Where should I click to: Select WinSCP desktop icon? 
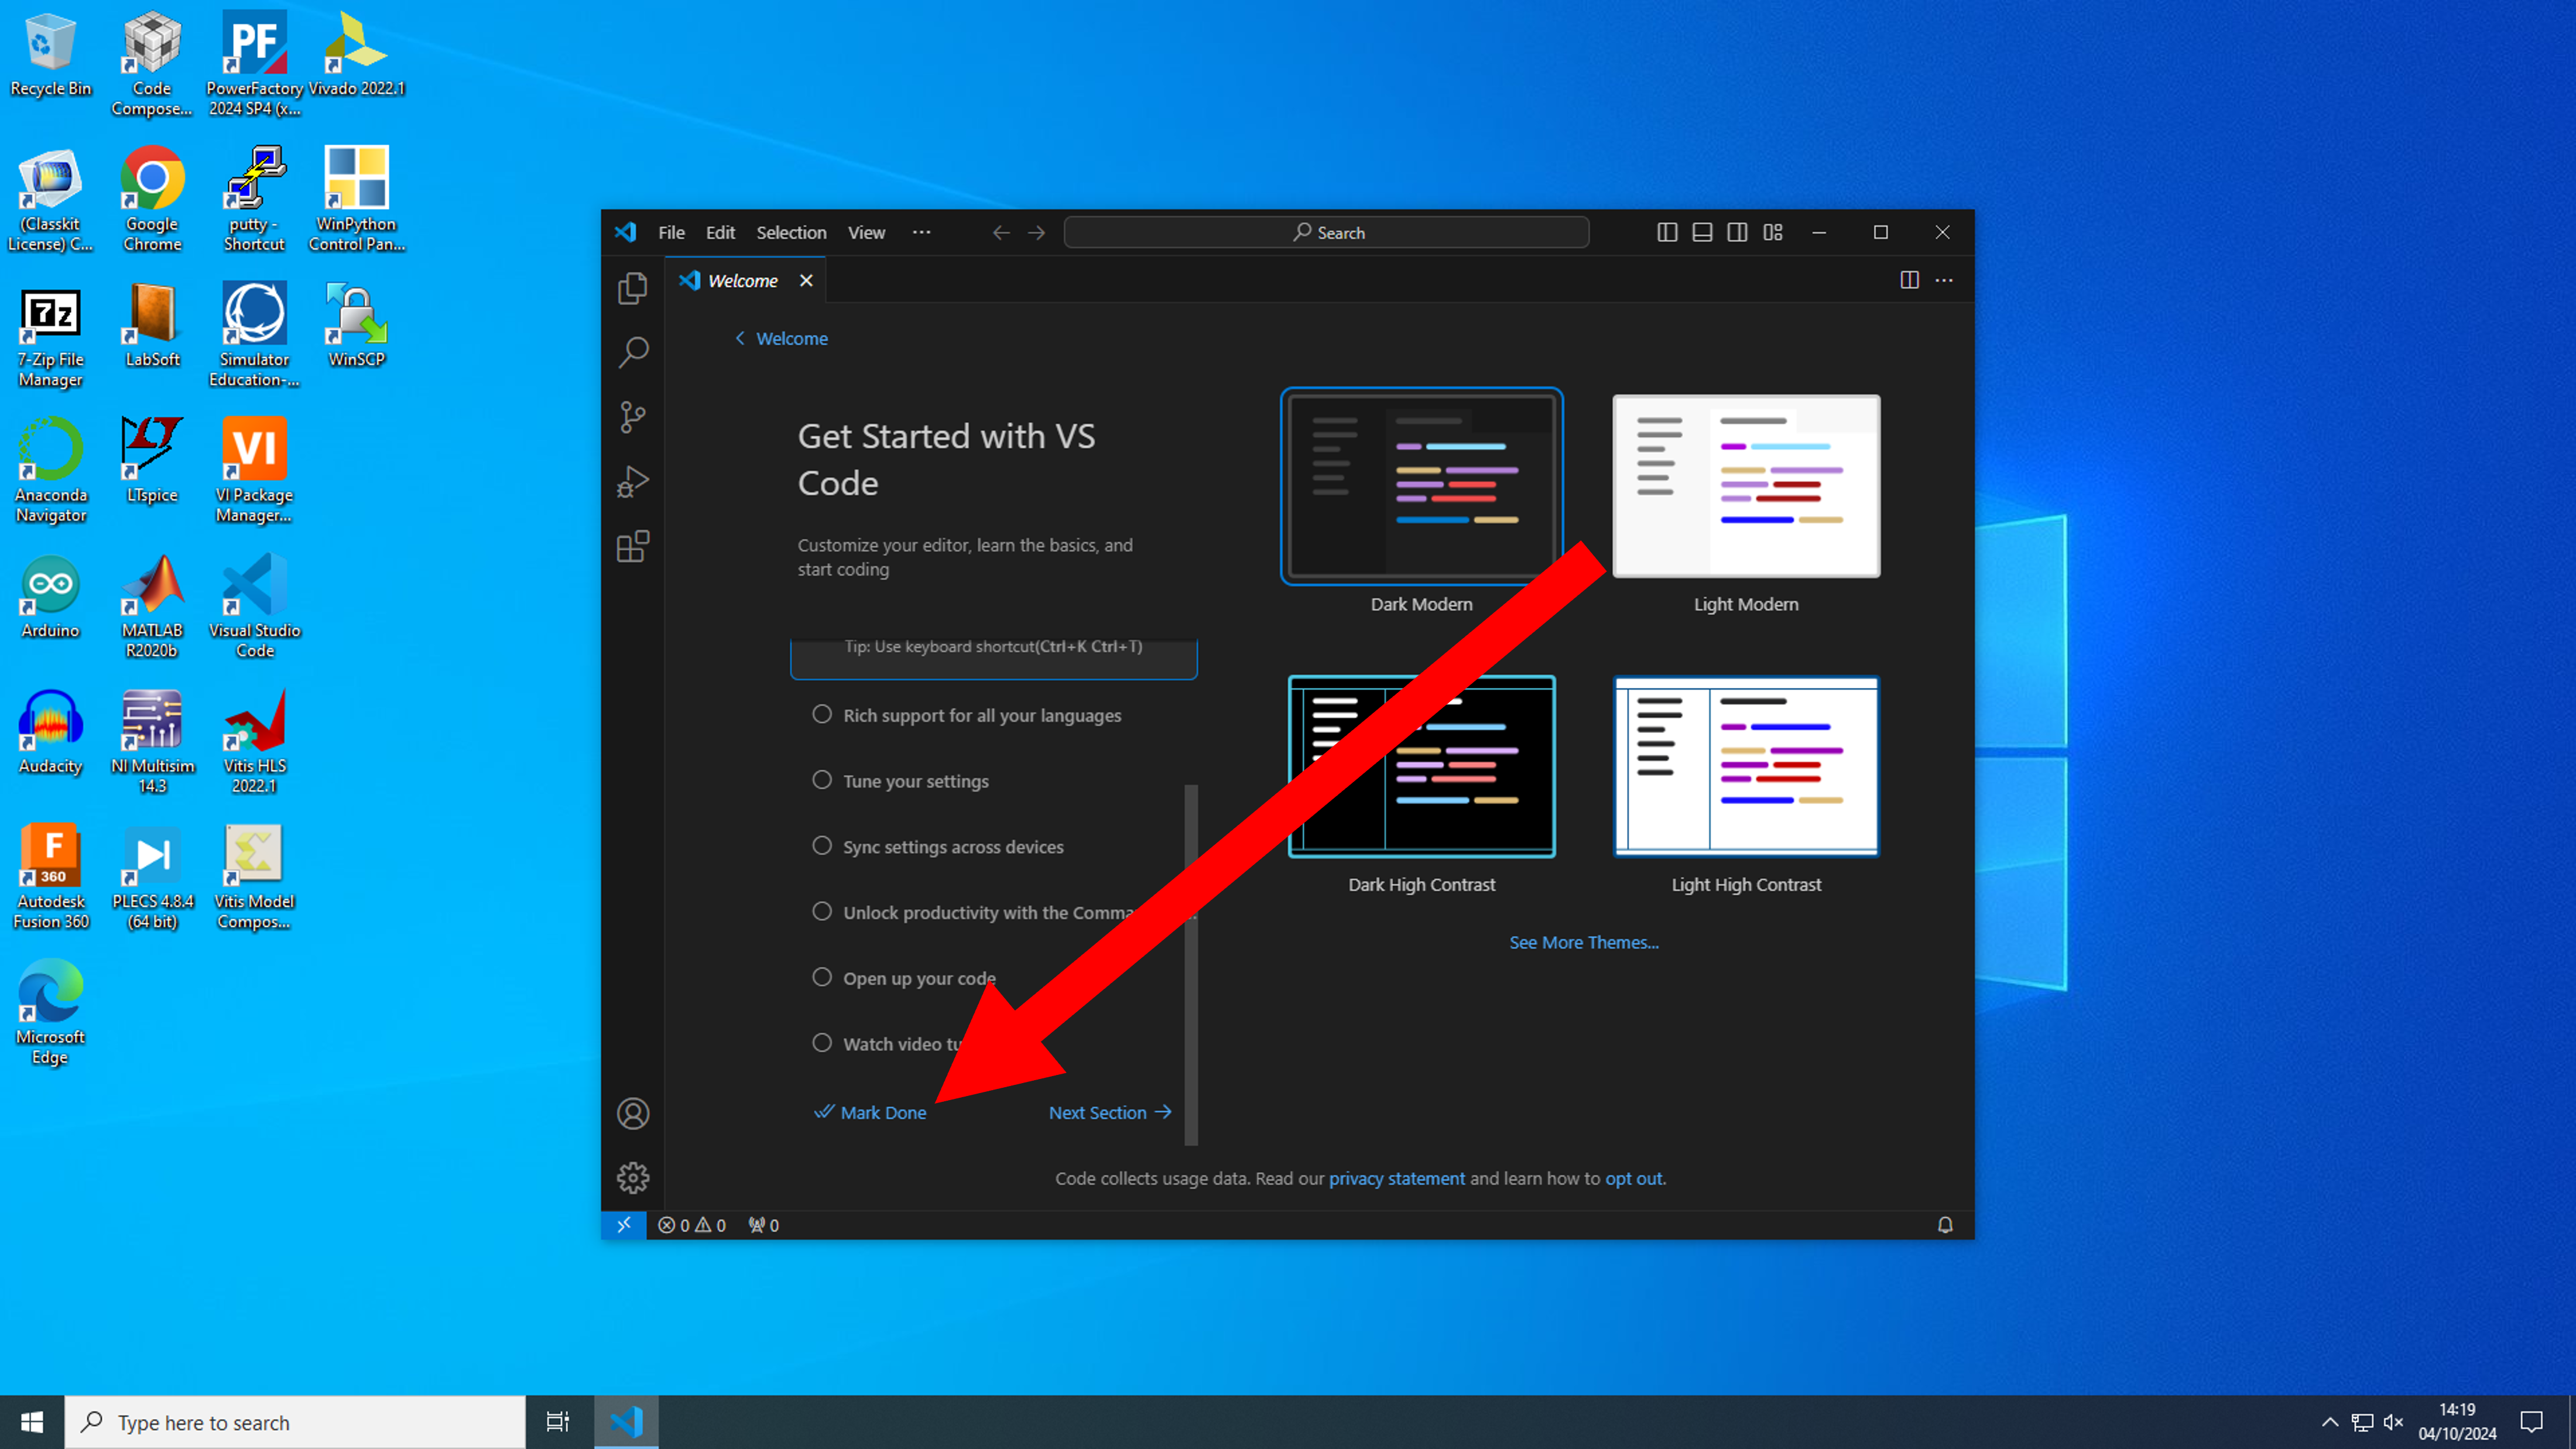click(356, 326)
